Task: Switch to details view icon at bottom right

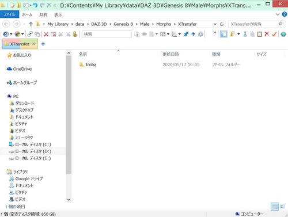Action: pyautogui.click(x=275, y=207)
